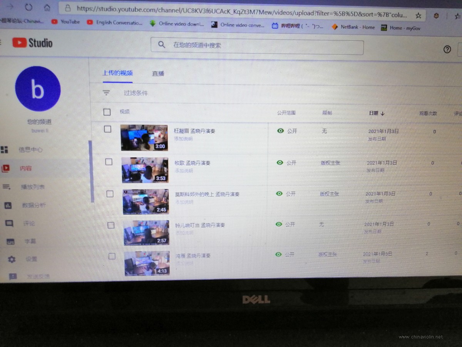Open YouTube bookmark in bookmarks bar

66,22
